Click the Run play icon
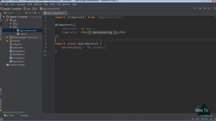 coord(200,8)
